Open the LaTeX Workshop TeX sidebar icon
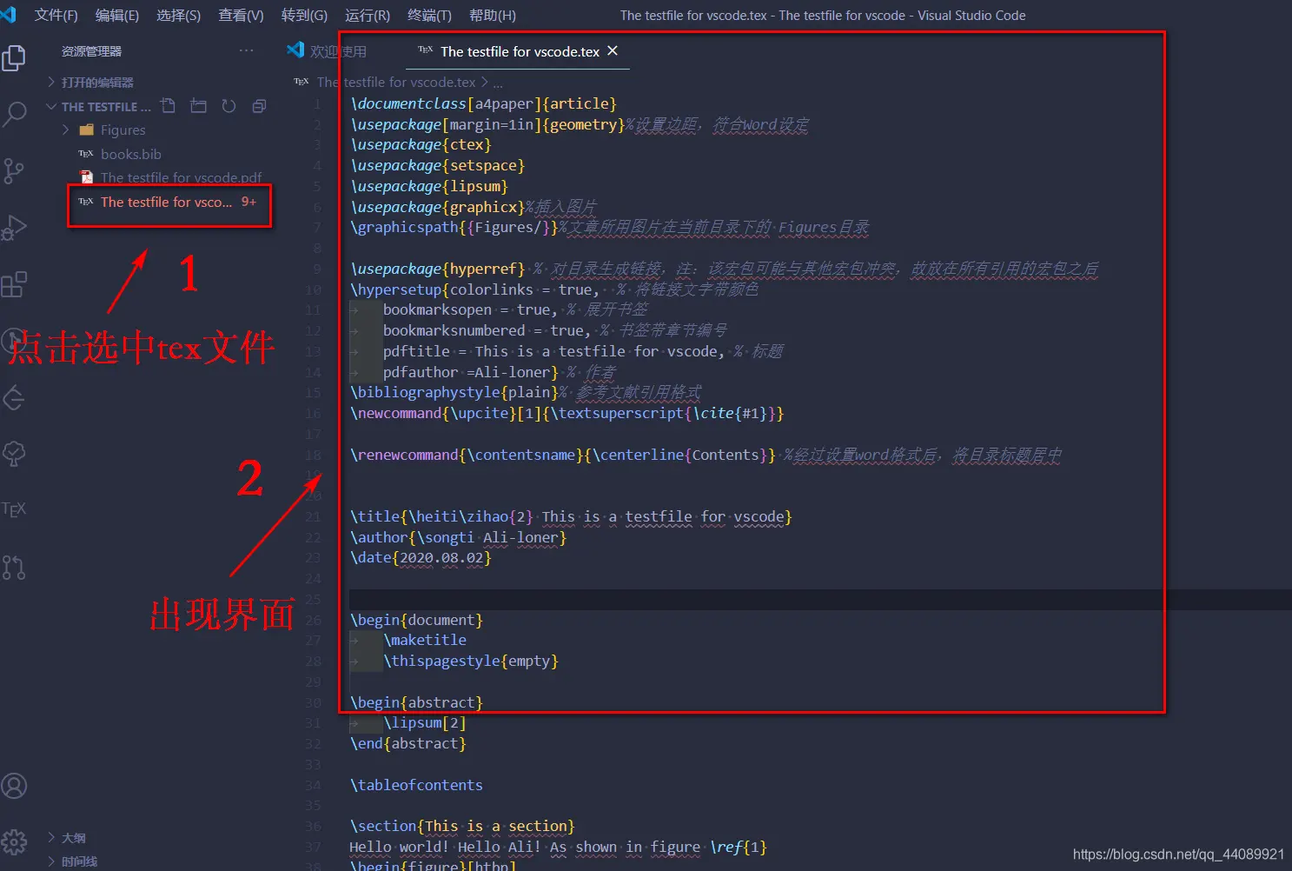Viewport: 1292px width, 871px height. [x=15, y=509]
